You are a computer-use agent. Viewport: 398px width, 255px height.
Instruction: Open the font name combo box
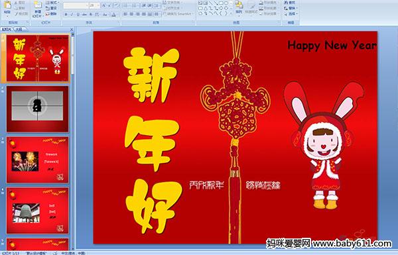click(76, 5)
